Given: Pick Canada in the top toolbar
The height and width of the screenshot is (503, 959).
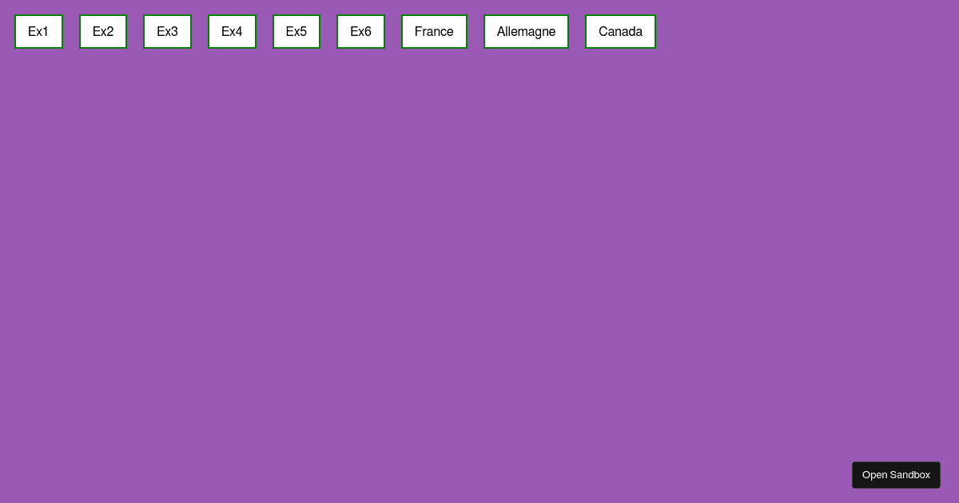Looking at the screenshot, I should 620,31.
